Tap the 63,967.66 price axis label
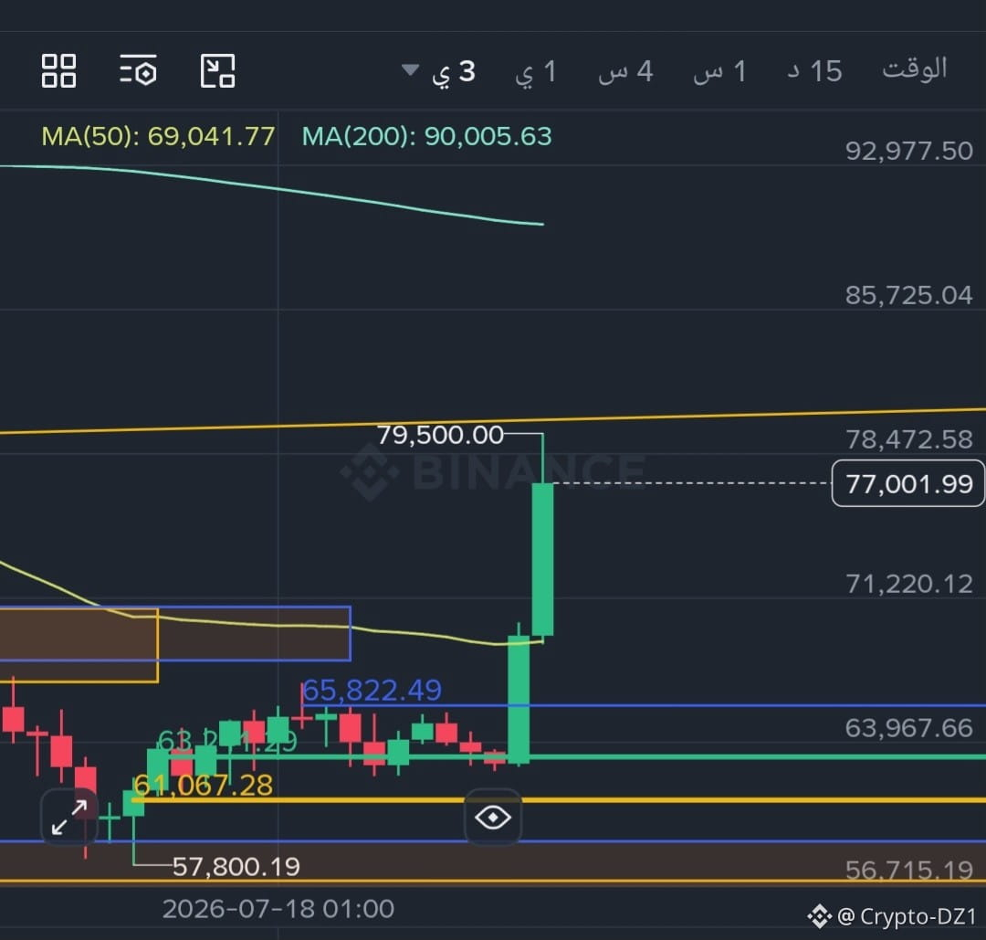The image size is (986, 940). coord(908,728)
